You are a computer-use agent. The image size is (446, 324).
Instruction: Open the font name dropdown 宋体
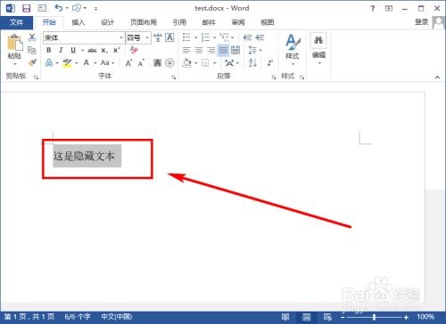84,37
